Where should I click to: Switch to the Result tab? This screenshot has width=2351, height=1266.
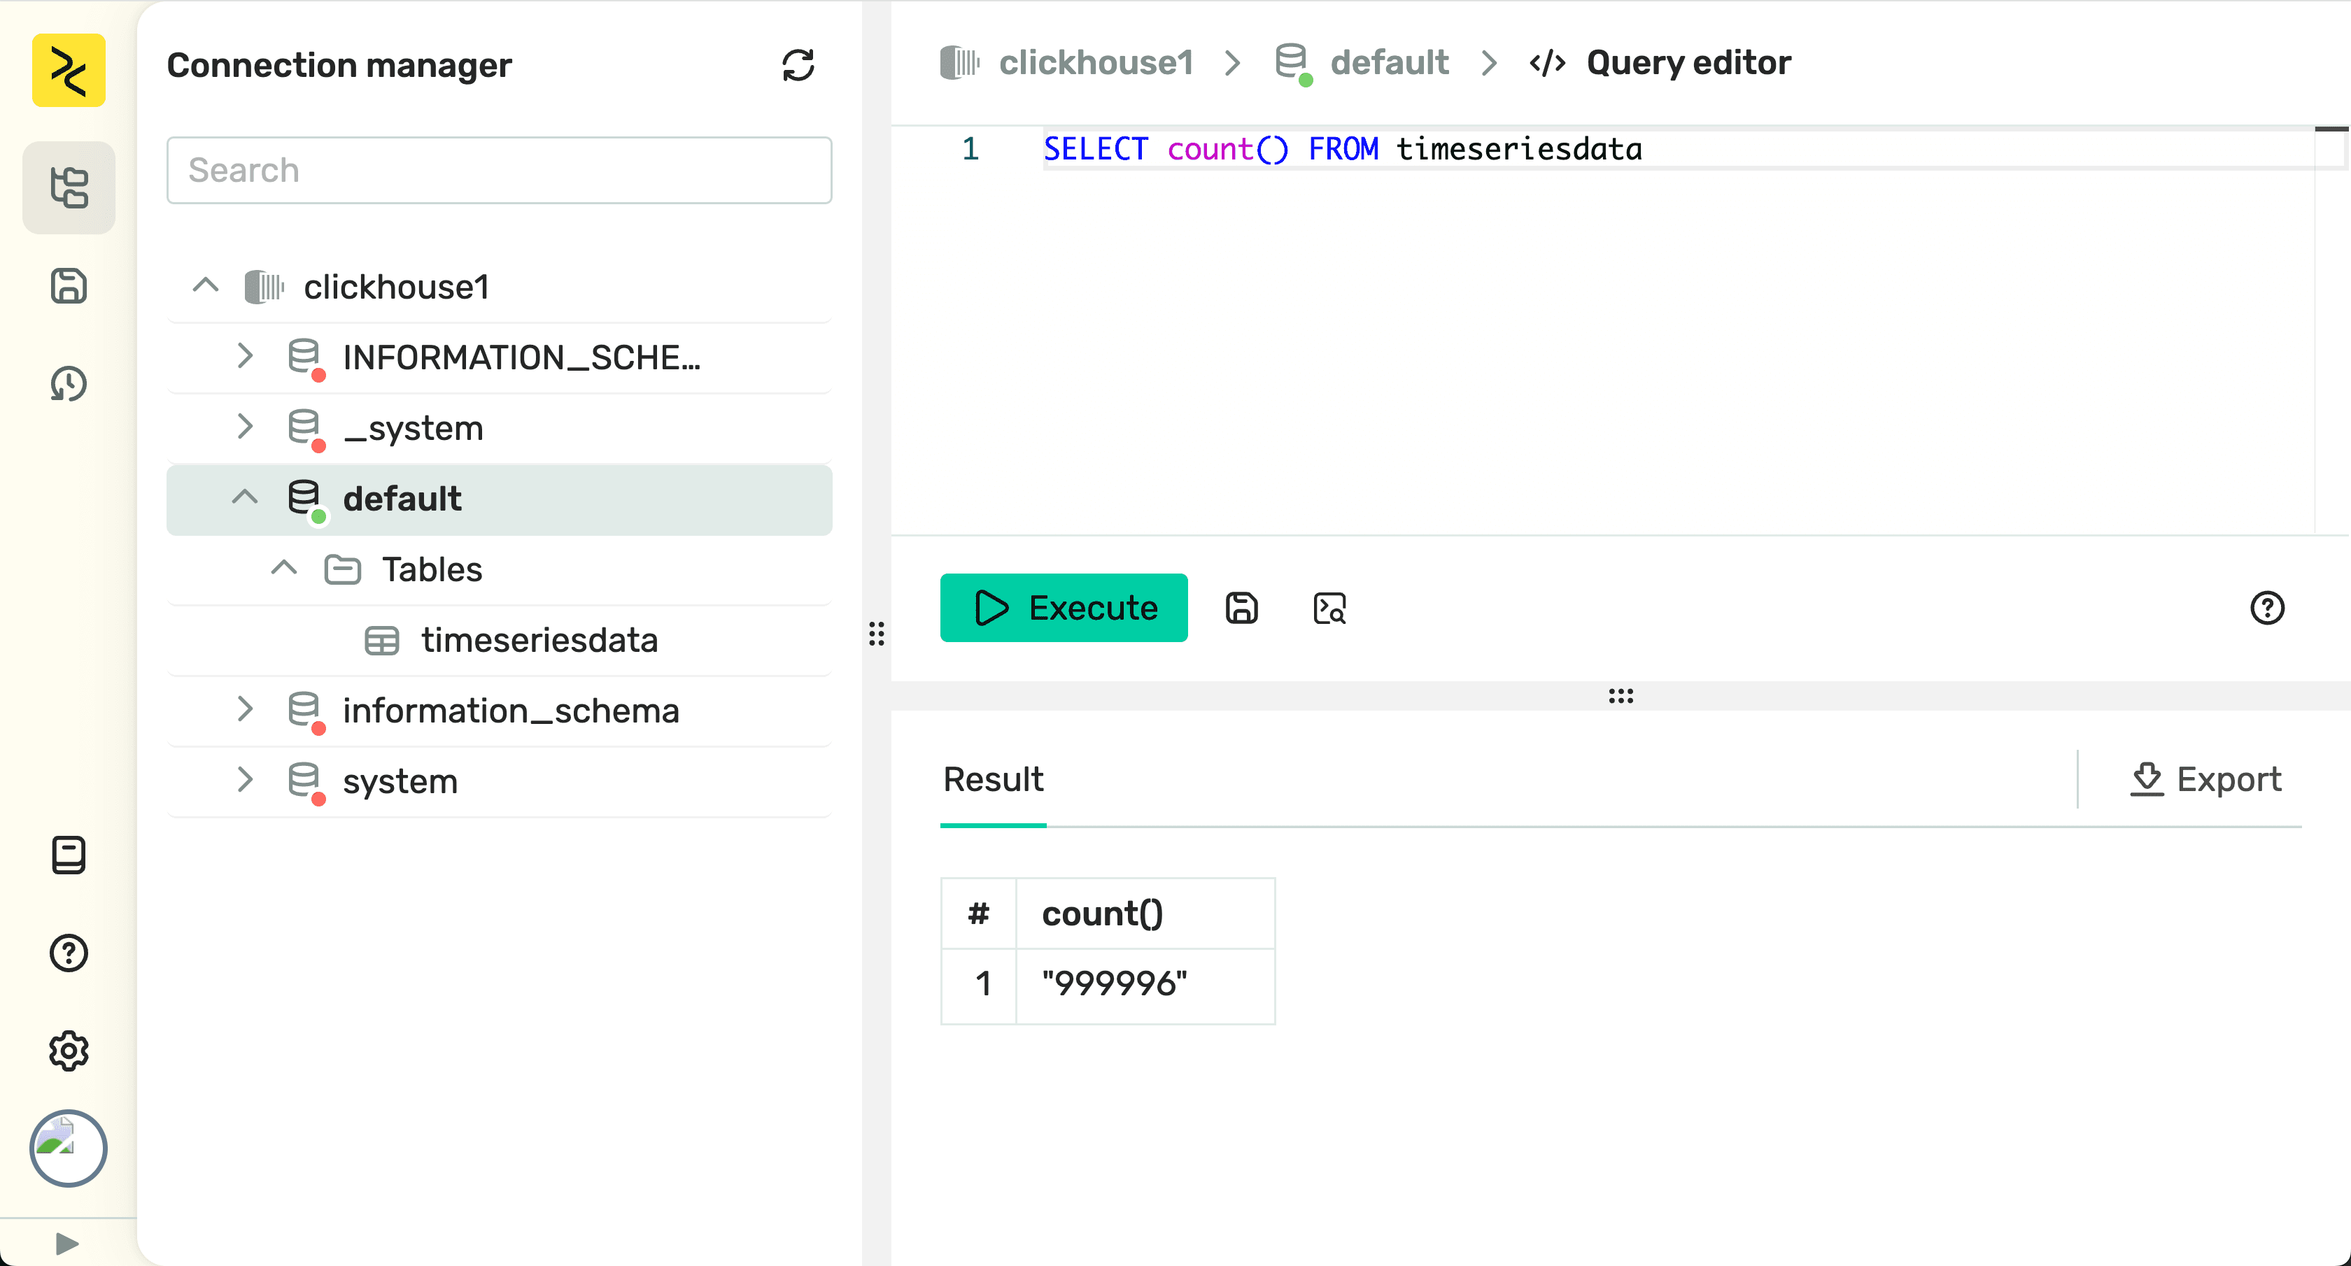(x=993, y=780)
